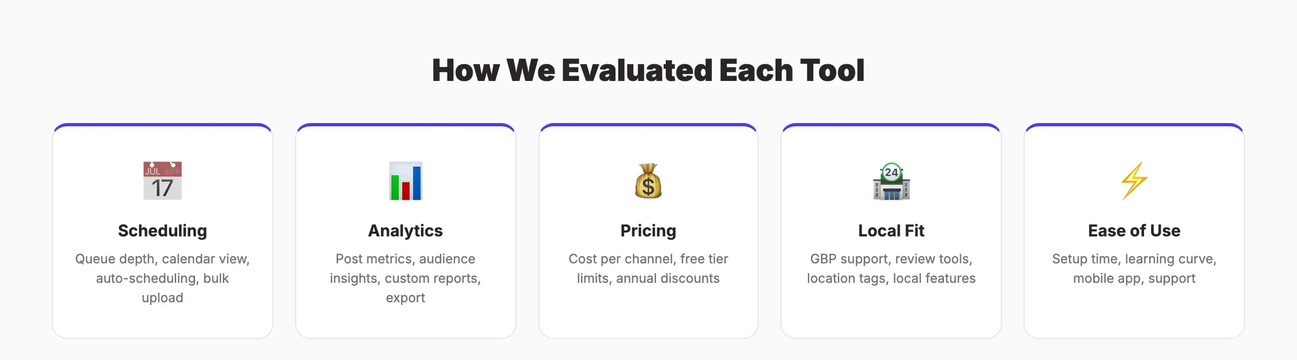Click the lightning bolt Ease of Use icon

pos(1134,181)
